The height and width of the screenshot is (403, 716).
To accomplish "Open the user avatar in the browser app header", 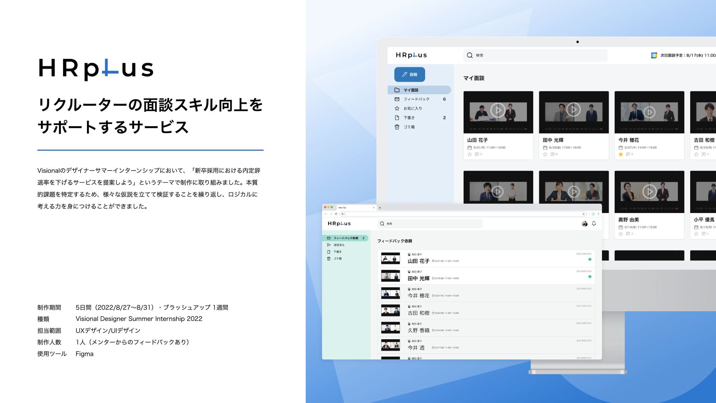I will click(584, 224).
